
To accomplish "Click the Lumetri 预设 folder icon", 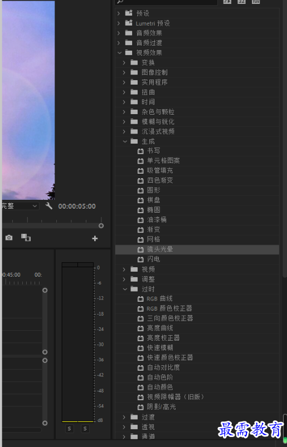I will pyautogui.click(x=129, y=23).
